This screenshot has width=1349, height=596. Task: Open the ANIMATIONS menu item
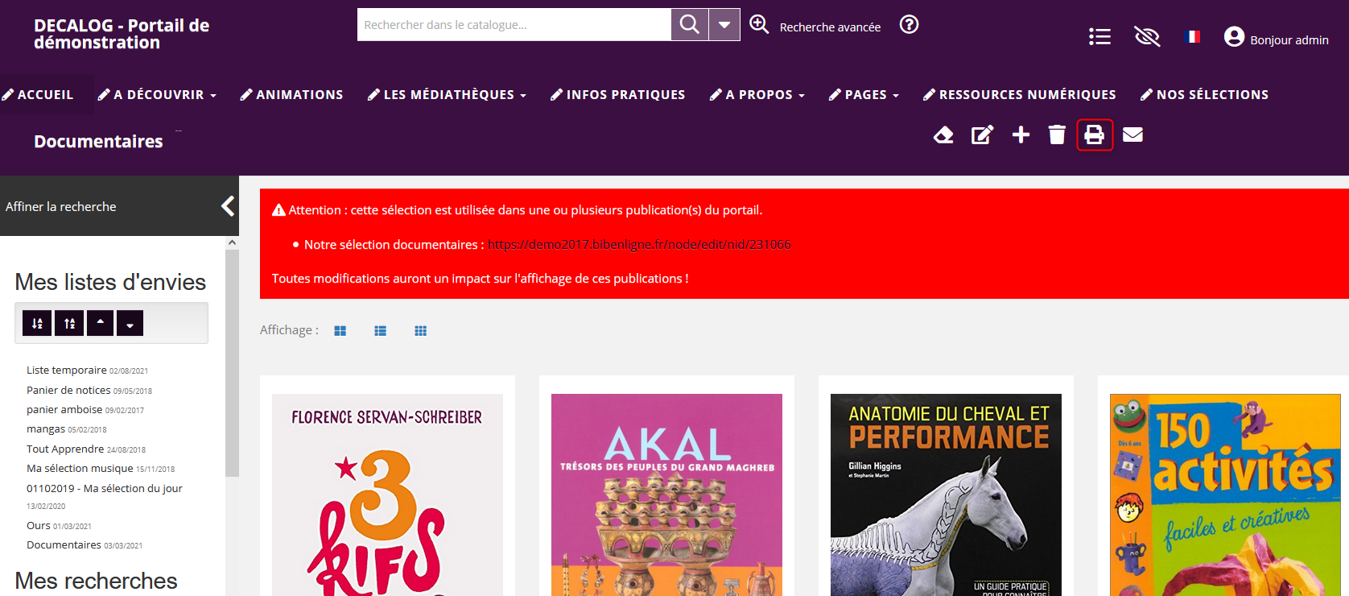[x=299, y=94]
